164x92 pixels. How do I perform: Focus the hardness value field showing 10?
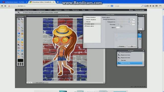click(x=132, y=22)
